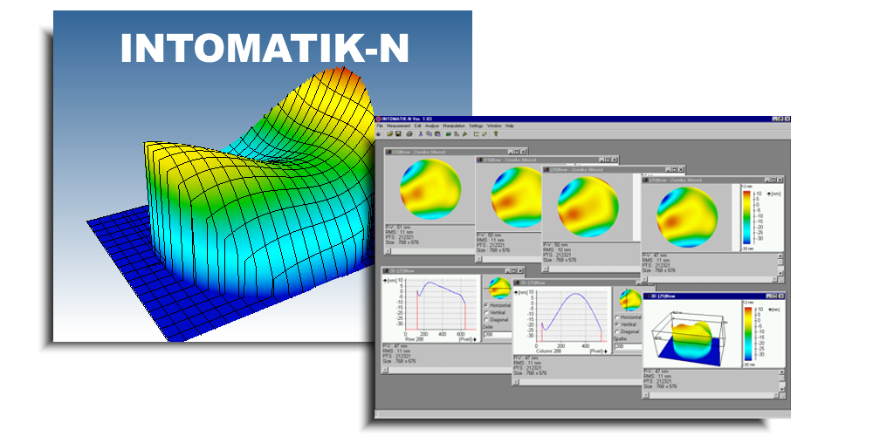The height and width of the screenshot is (436, 873).
Task: Open the Analyse menu
Action: (x=432, y=126)
